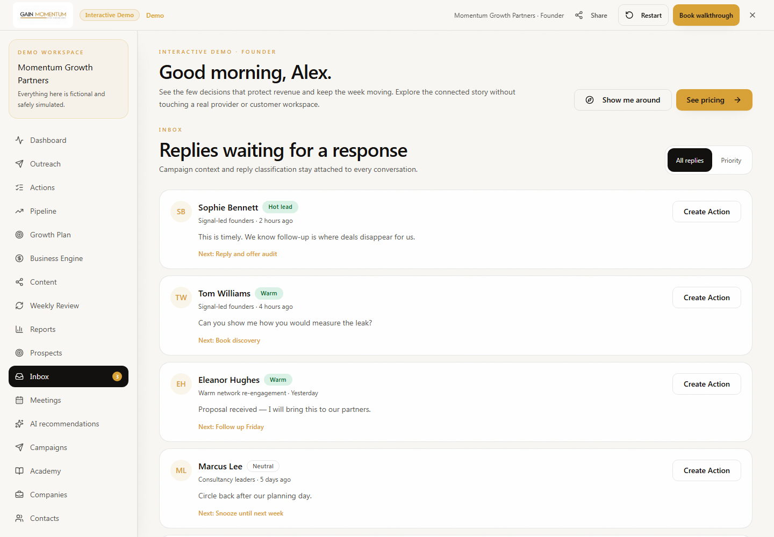Create Action for Marcus Lee
This screenshot has width=774, height=537.
click(x=707, y=470)
